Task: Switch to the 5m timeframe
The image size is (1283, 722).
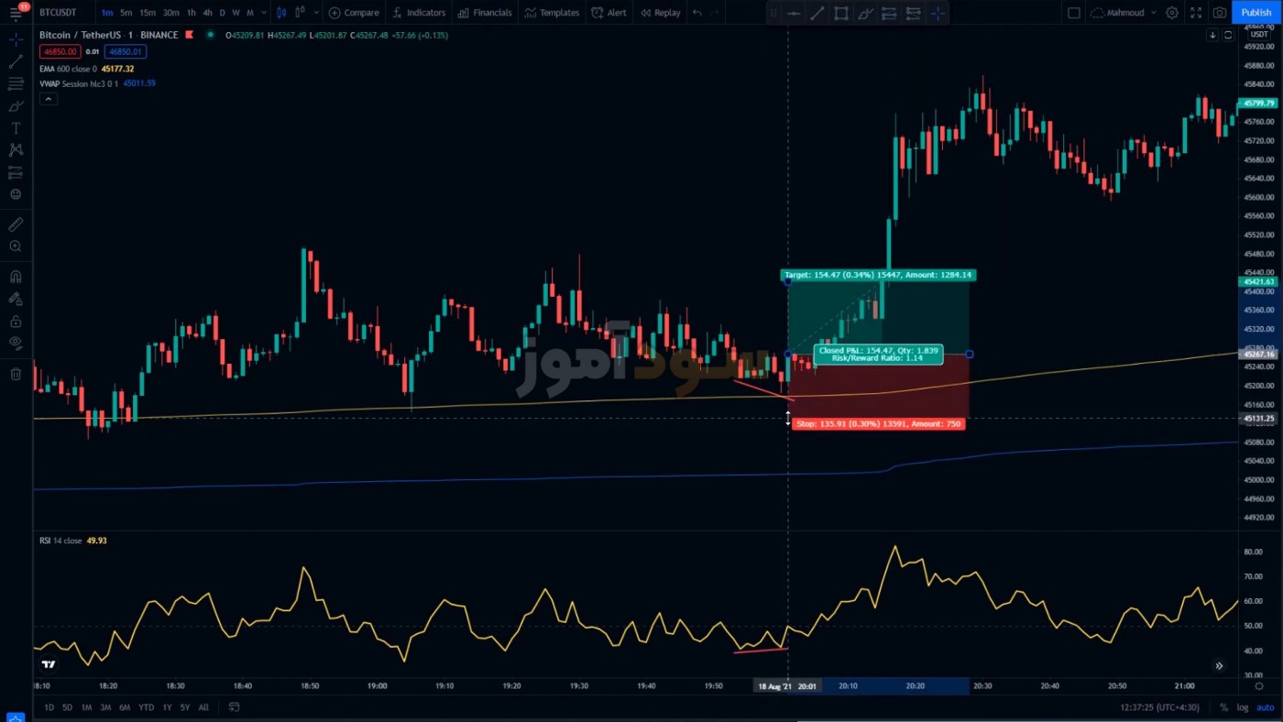Action: point(126,13)
